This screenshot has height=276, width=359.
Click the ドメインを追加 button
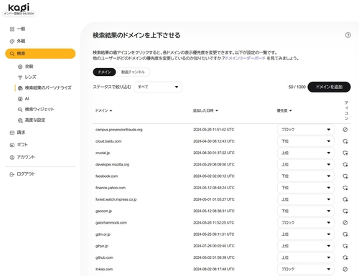(329, 87)
